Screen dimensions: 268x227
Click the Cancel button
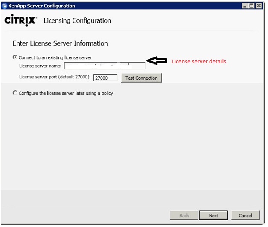(x=245, y=216)
